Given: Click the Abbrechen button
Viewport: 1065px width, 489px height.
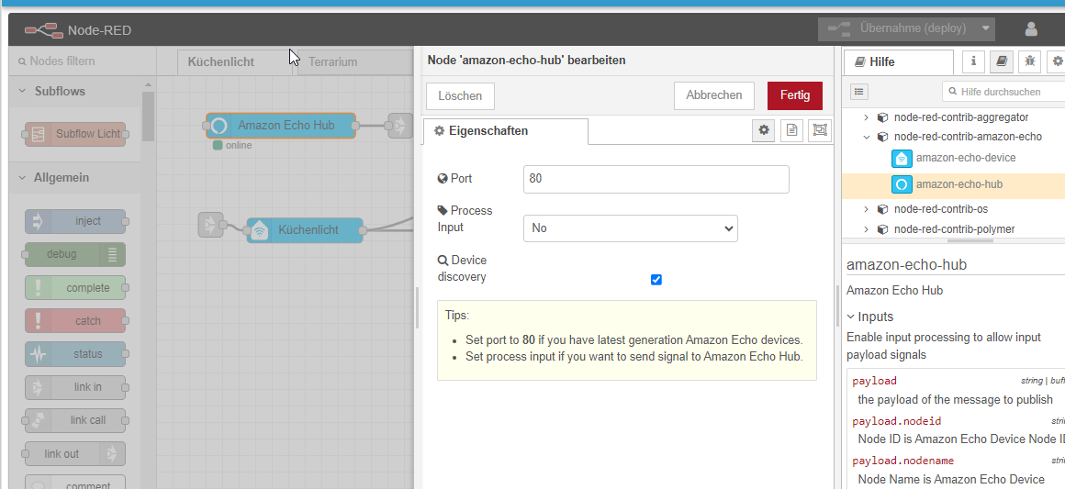Looking at the screenshot, I should [714, 95].
